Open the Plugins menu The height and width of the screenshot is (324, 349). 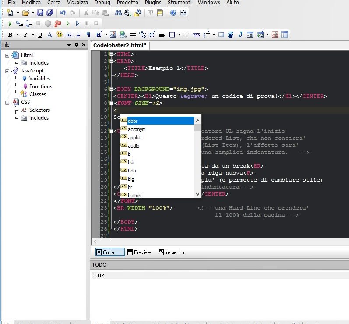[x=153, y=3]
